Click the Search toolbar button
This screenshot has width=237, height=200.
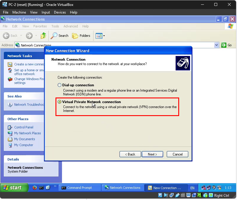[x=59, y=36]
